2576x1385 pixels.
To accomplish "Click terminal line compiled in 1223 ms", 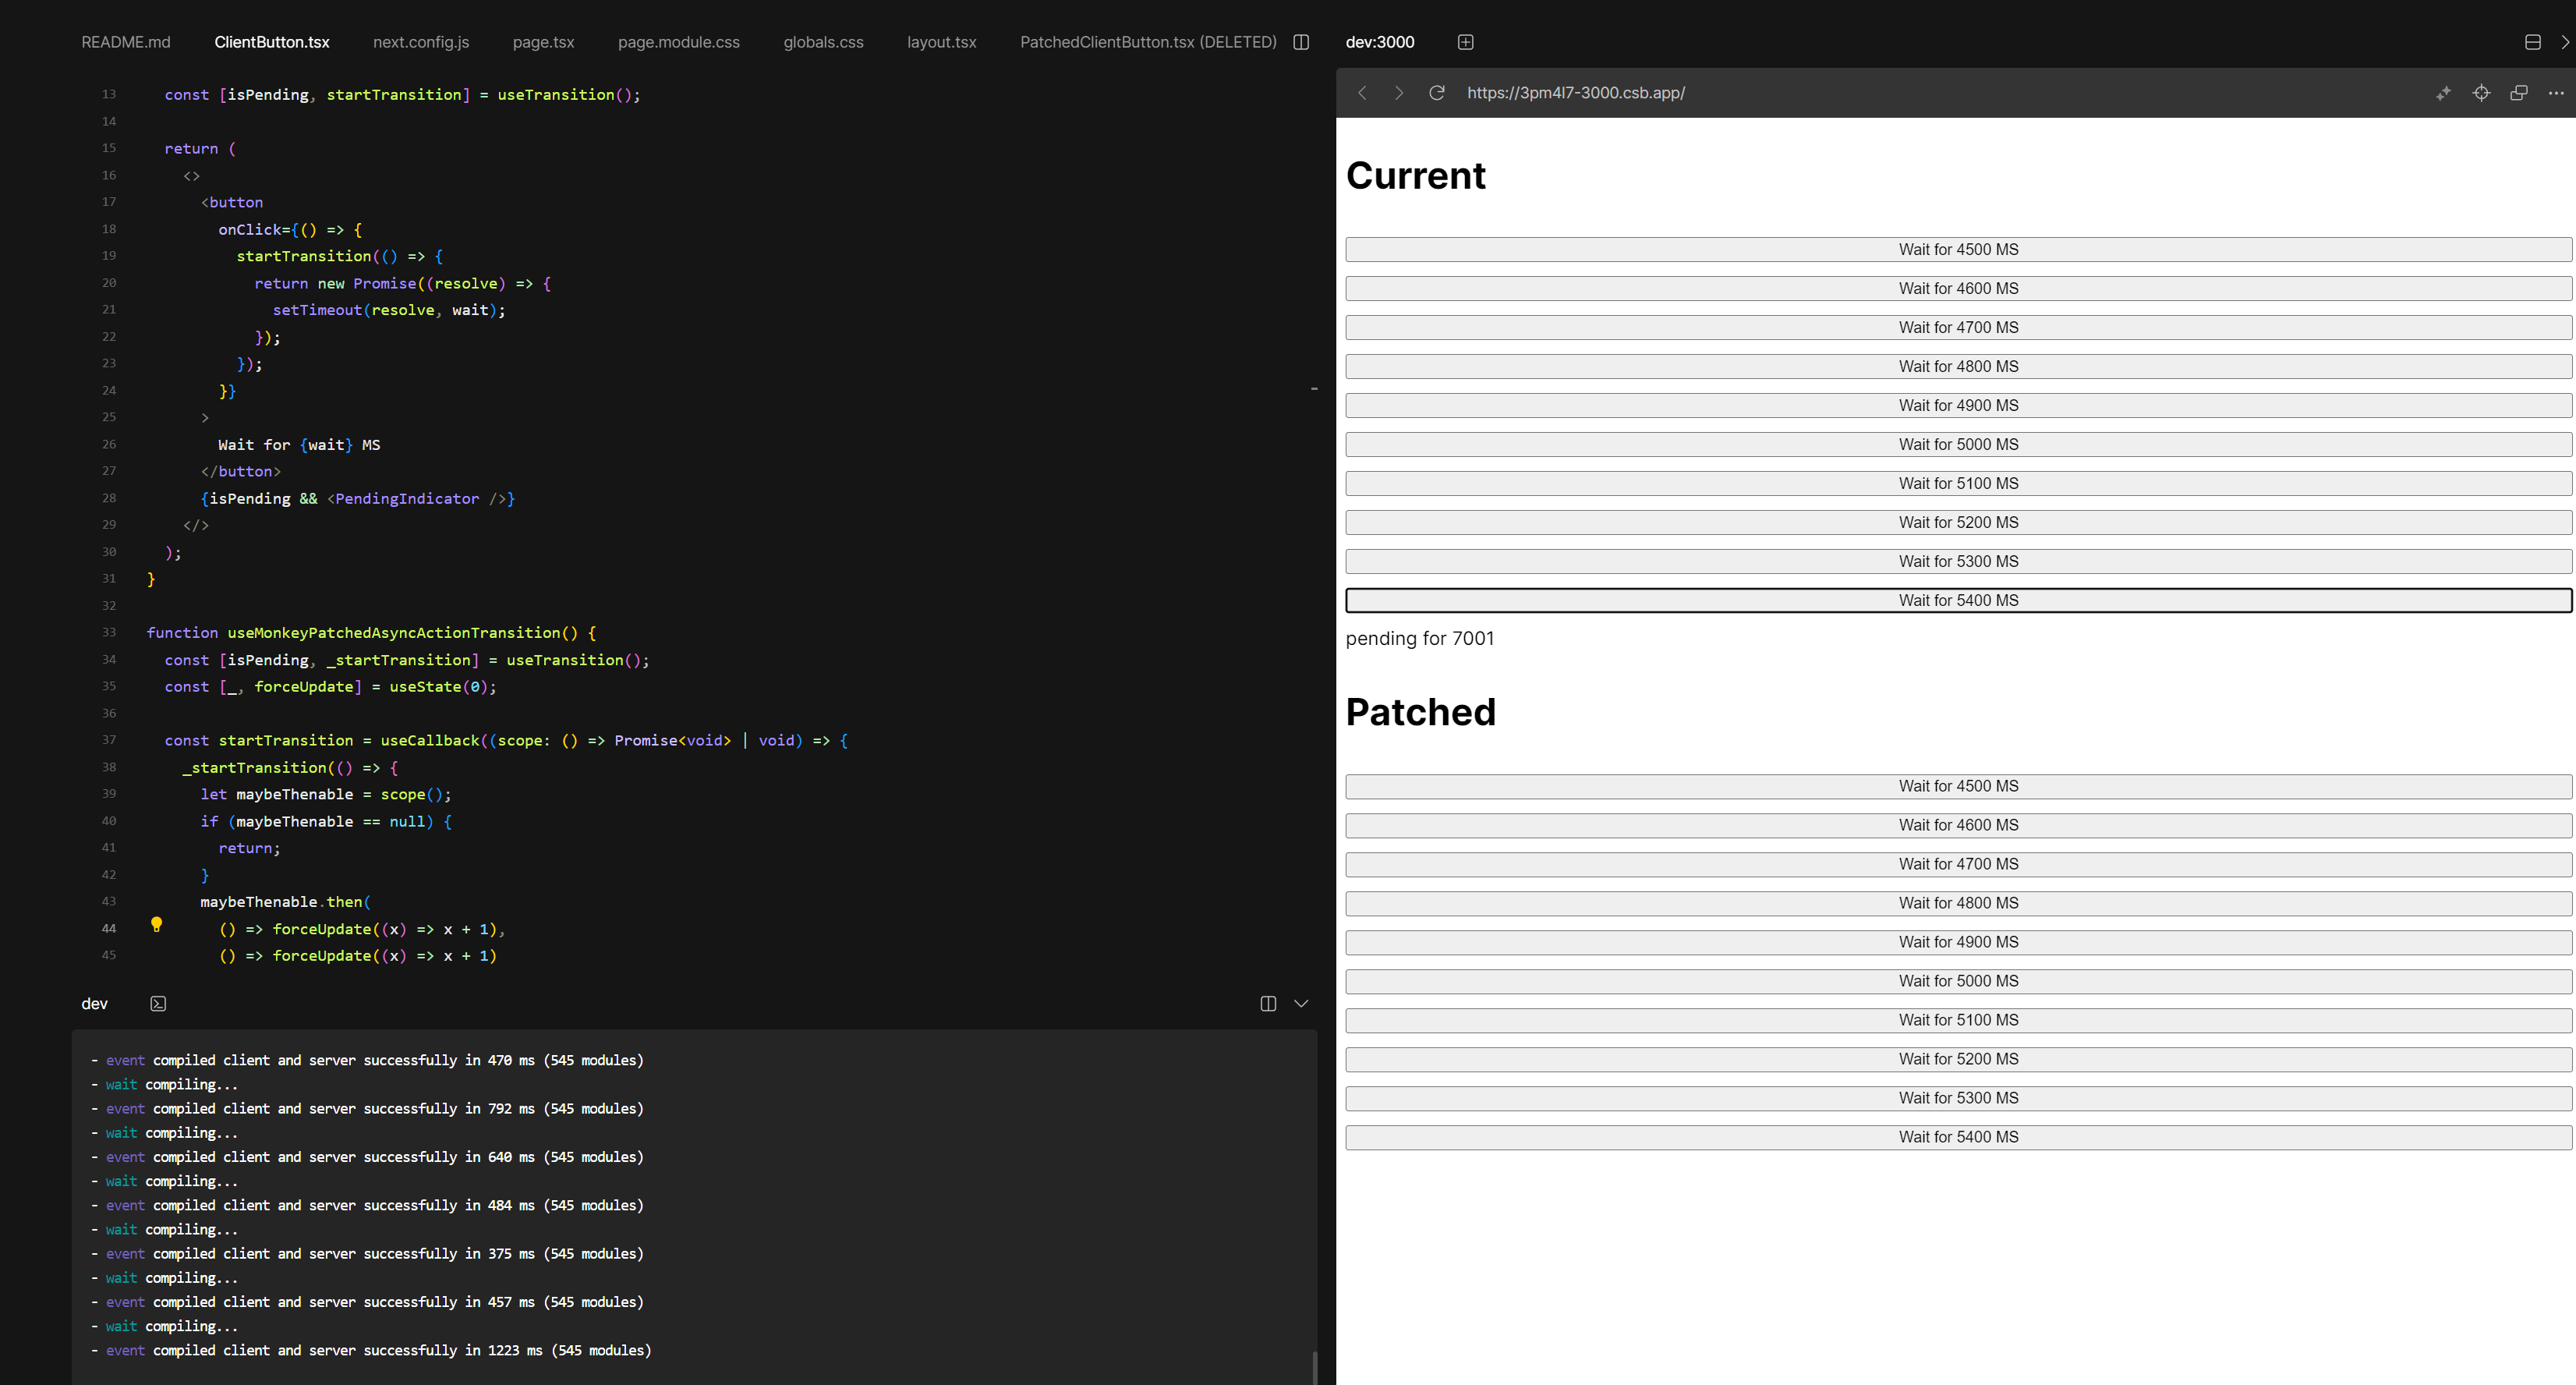I will (x=371, y=1350).
